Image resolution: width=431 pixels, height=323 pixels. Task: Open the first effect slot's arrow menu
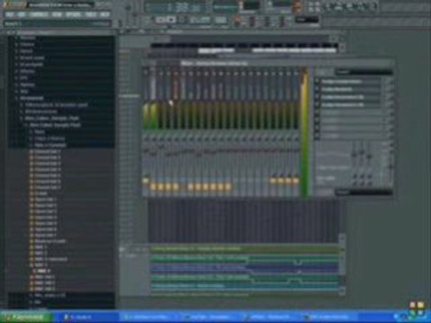point(317,82)
